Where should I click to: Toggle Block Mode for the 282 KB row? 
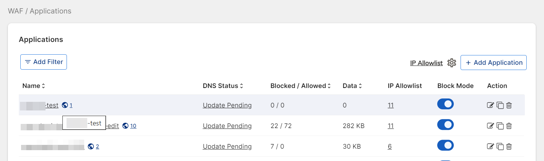click(446, 125)
